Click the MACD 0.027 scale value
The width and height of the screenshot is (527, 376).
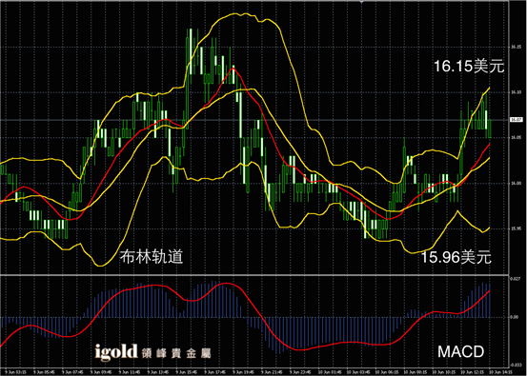516,279
